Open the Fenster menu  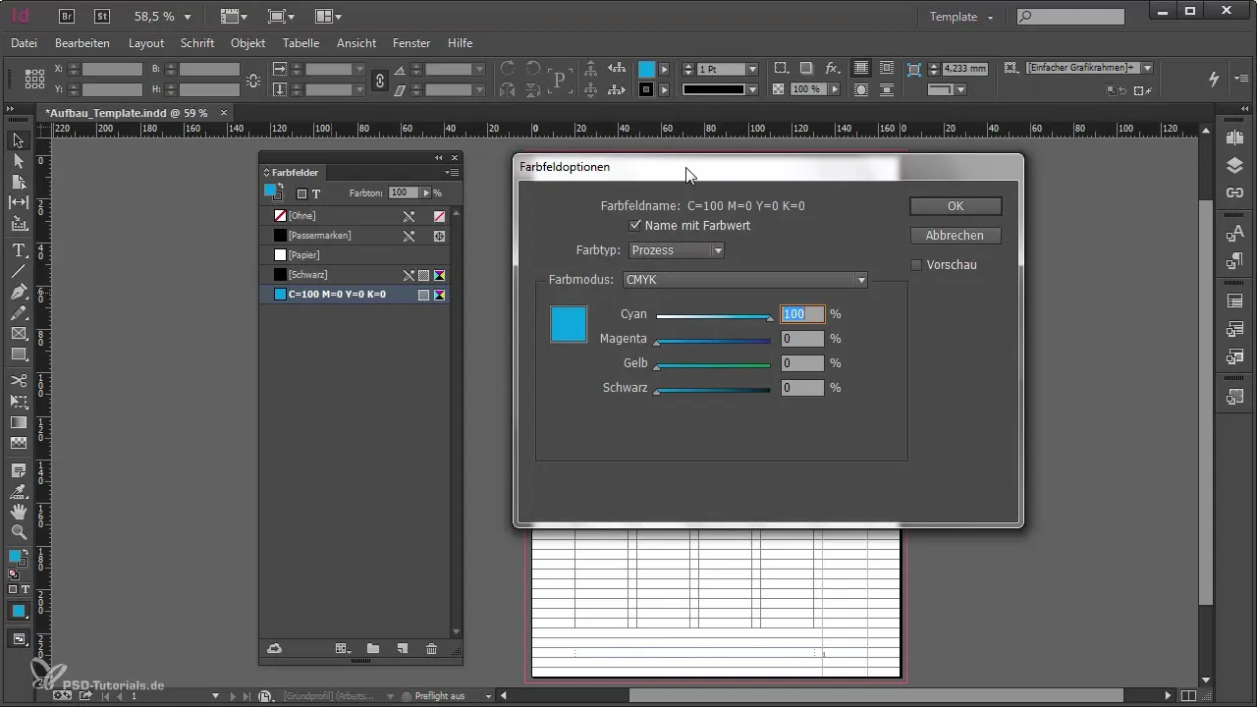[x=411, y=43]
